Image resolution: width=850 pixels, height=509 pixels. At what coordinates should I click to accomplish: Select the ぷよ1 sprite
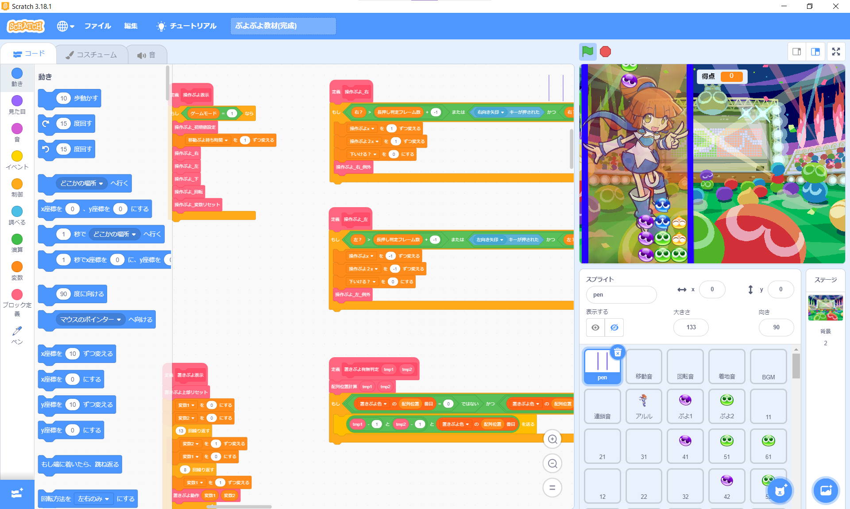point(685,406)
